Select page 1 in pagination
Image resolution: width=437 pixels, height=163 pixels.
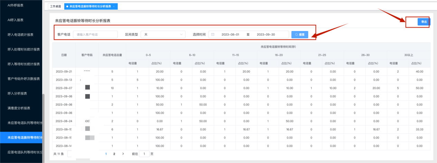106,154
